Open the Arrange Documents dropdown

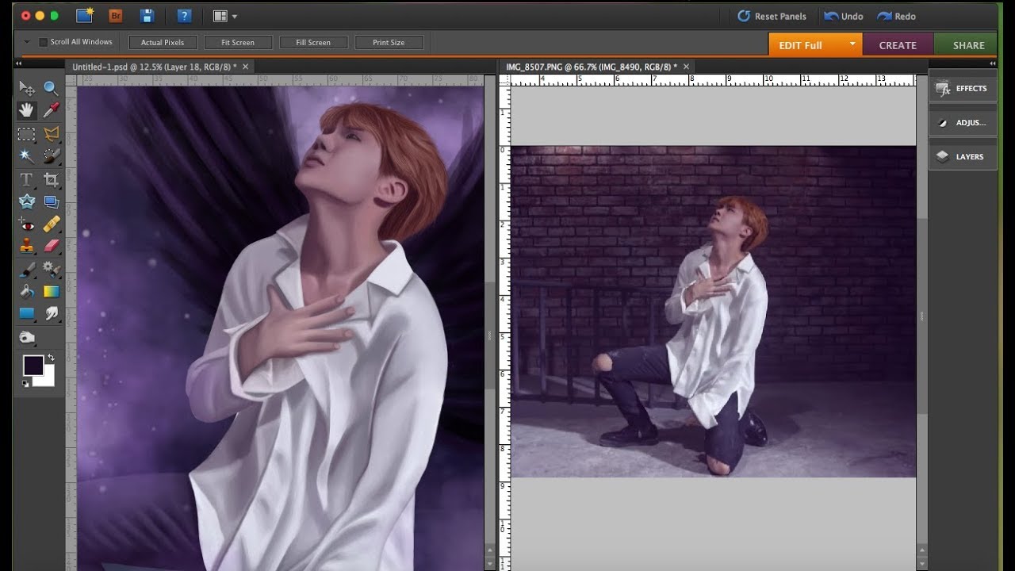tap(225, 16)
